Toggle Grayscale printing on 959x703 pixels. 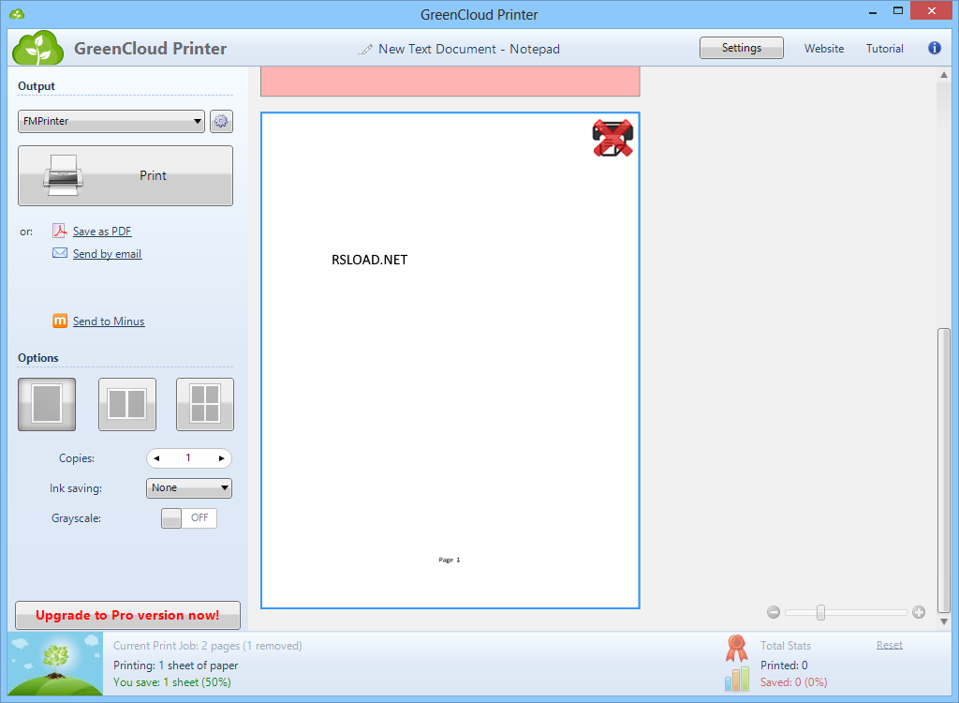tap(188, 517)
